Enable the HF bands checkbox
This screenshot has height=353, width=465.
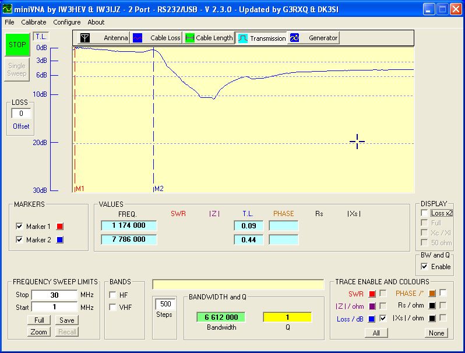(x=113, y=295)
